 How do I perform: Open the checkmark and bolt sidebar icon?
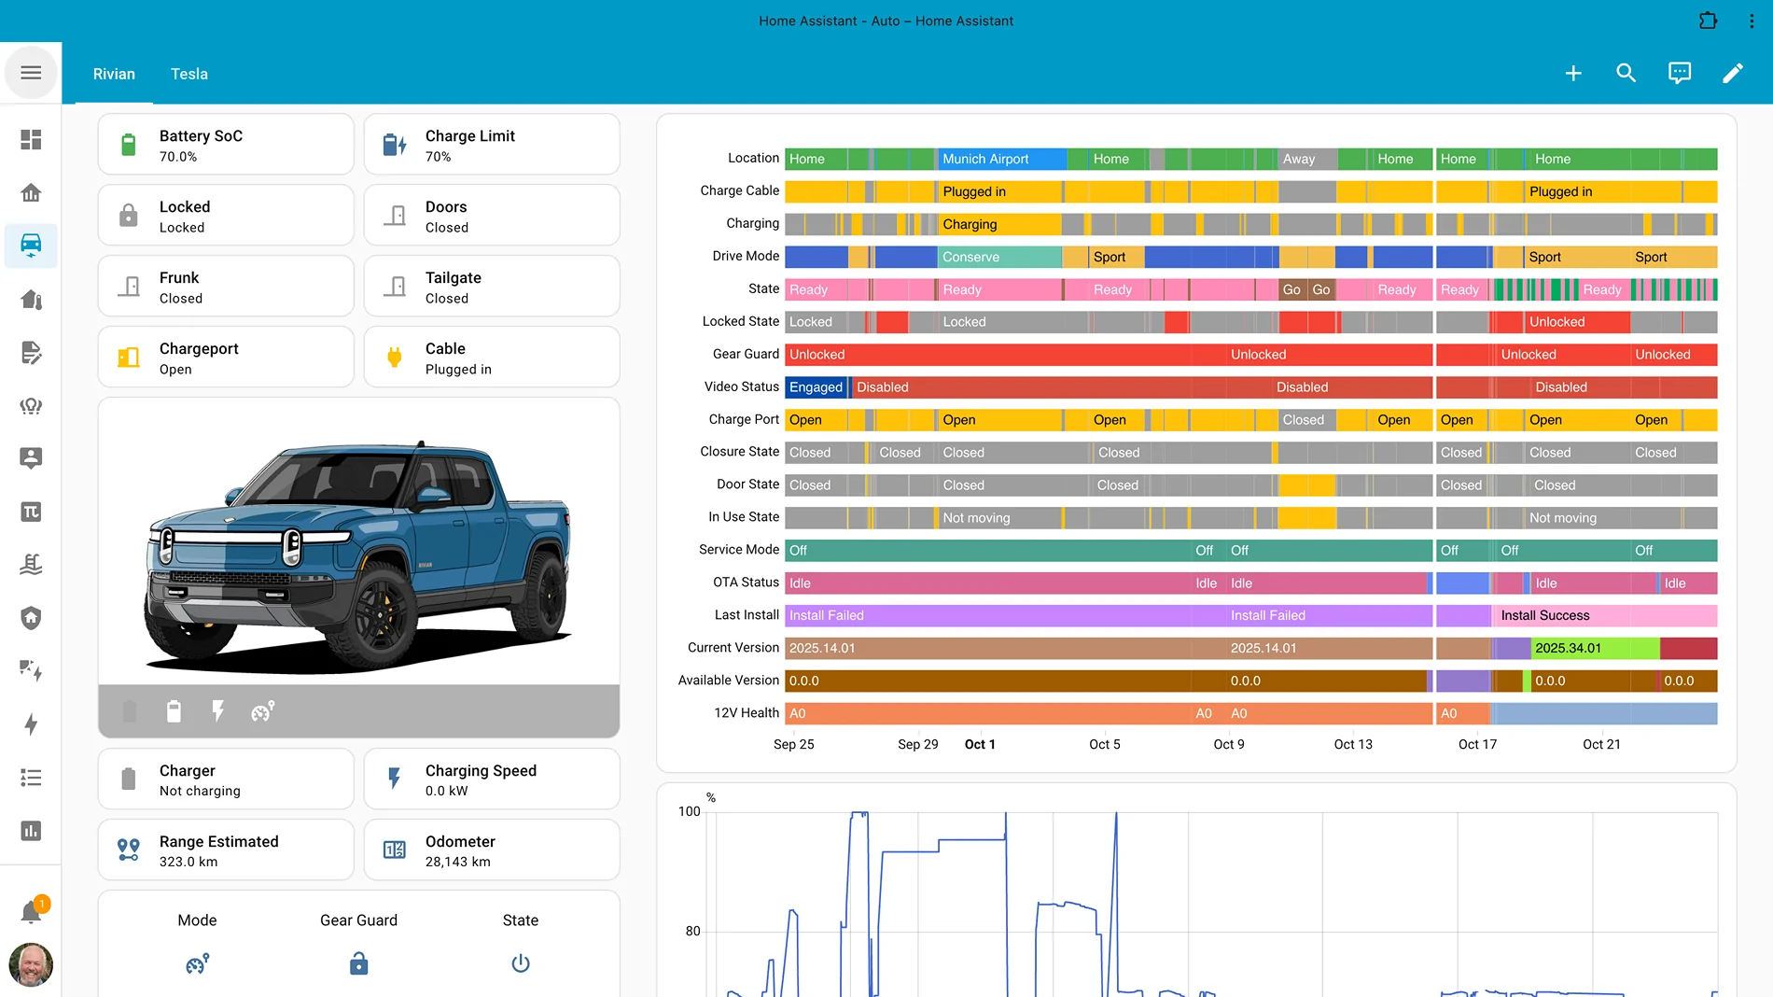coord(31,670)
